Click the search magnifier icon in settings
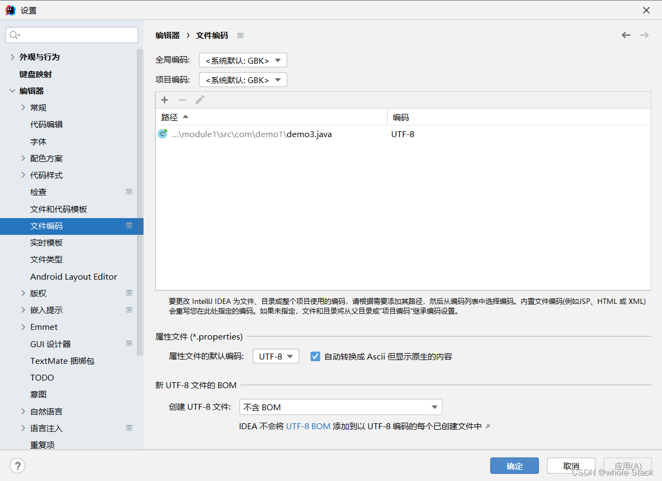662x481 pixels. [15, 35]
